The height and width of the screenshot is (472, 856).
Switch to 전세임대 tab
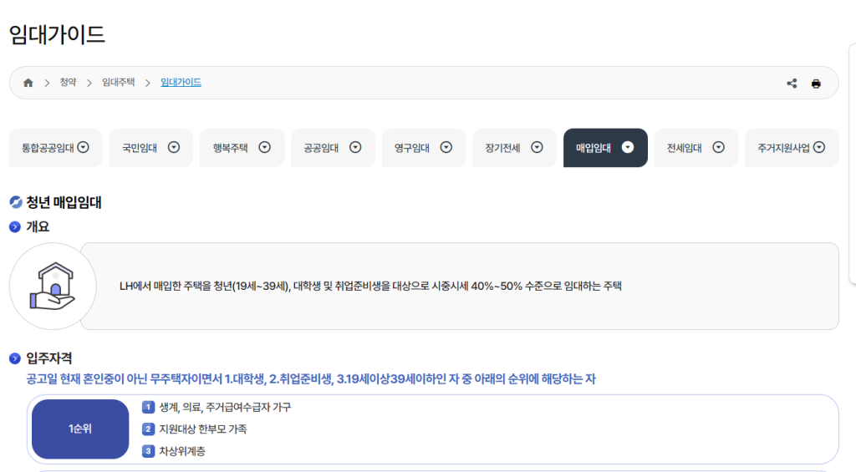point(696,148)
